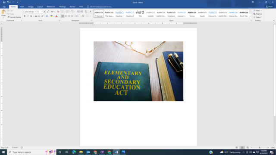The image size is (276, 155).
Task: Open the proofing icon in status bar
Action: click(x=22, y=148)
